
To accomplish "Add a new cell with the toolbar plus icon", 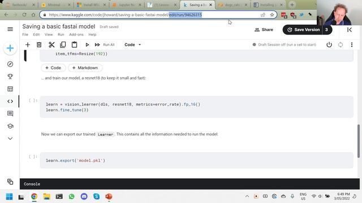I will point(28,45).
